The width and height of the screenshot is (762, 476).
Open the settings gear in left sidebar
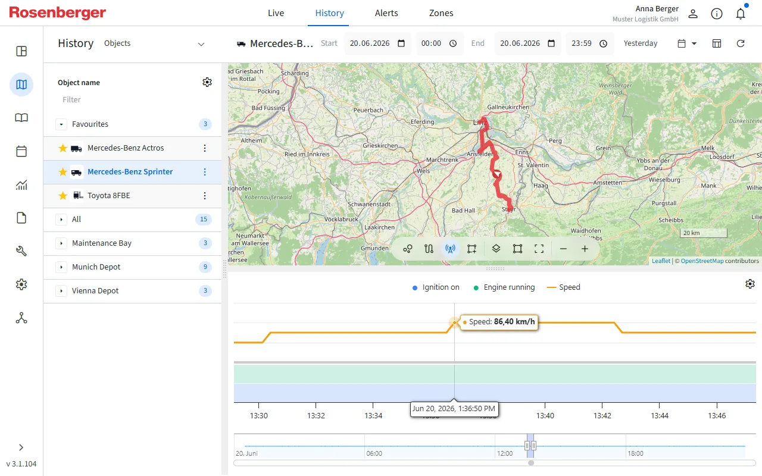21,284
